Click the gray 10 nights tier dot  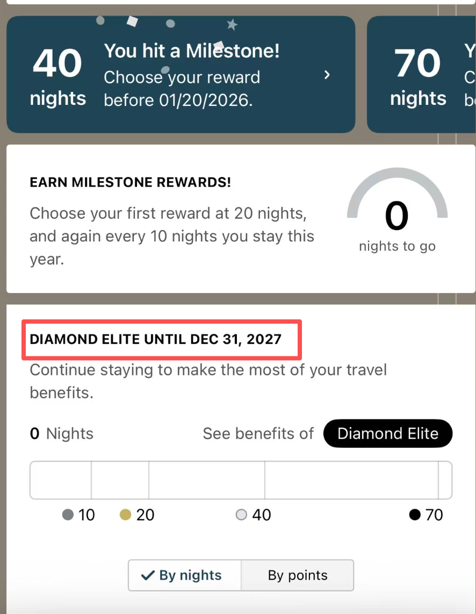click(68, 515)
